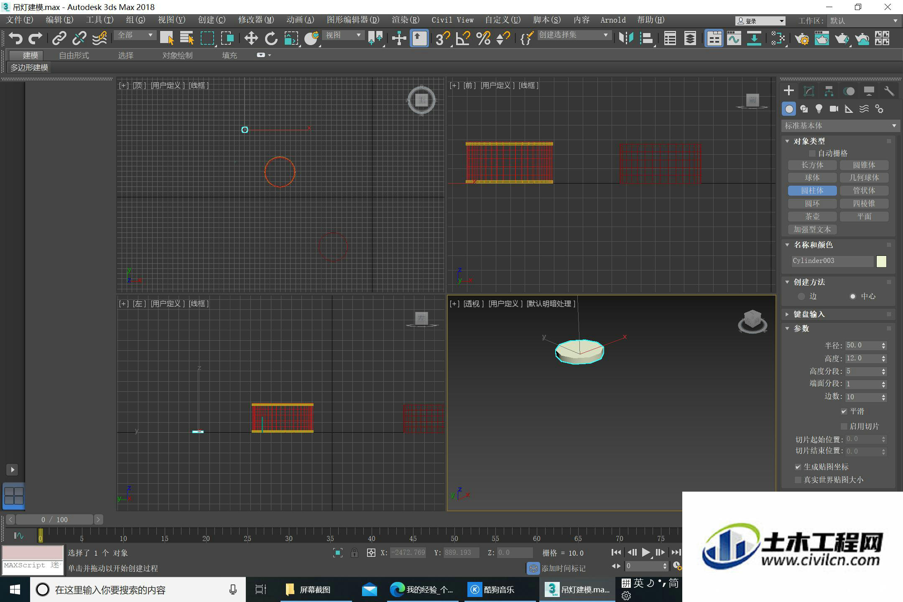Select the 边 creation method radio
This screenshot has width=903, height=602.
point(801,296)
